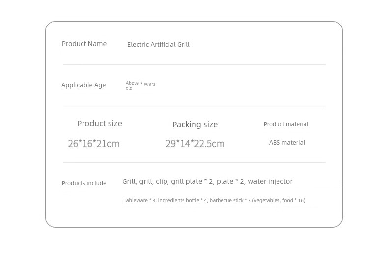This screenshot has height=257, width=388.
Task: Click the plate * 2 text
Action: coord(230,181)
